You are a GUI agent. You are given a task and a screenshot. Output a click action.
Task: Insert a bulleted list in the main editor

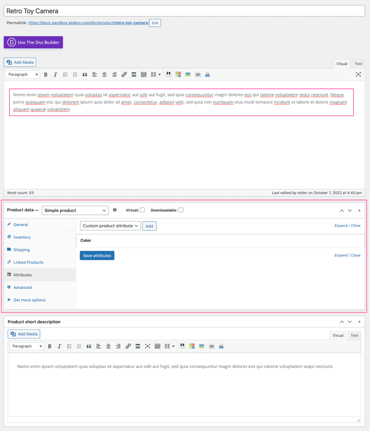pos(65,74)
